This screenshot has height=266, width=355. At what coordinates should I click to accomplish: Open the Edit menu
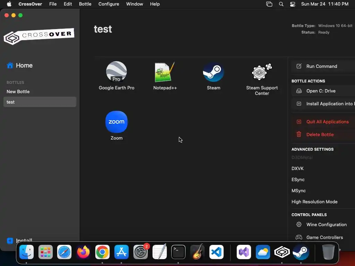(x=68, y=4)
